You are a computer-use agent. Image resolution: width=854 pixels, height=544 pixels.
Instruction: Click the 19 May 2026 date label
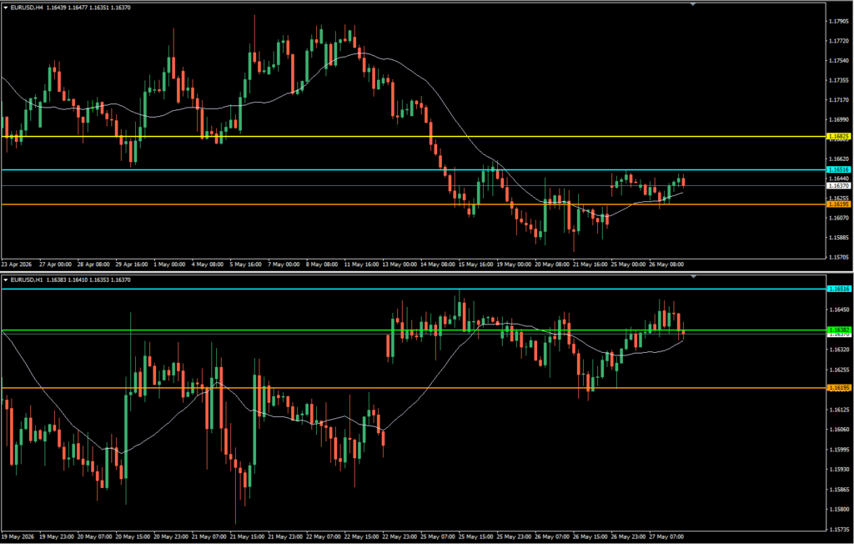tap(18, 536)
